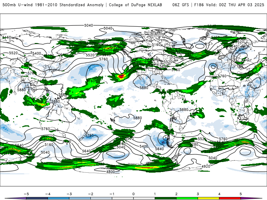The width and height of the screenshot is (267, 200).
Task: Select the bright green 2 to 3 colorbar segment
Action: tap(187, 198)
